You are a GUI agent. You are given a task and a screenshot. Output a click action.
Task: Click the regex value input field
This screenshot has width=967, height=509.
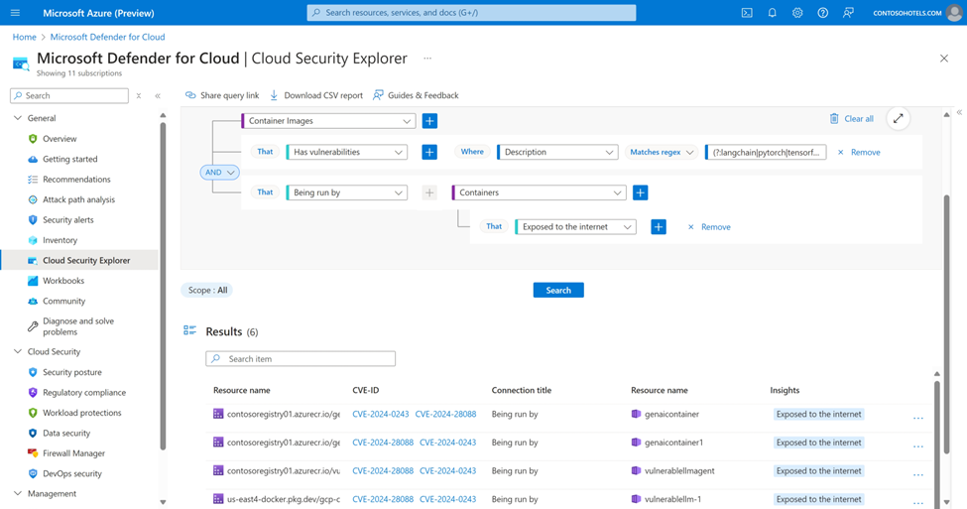(766, 152)
